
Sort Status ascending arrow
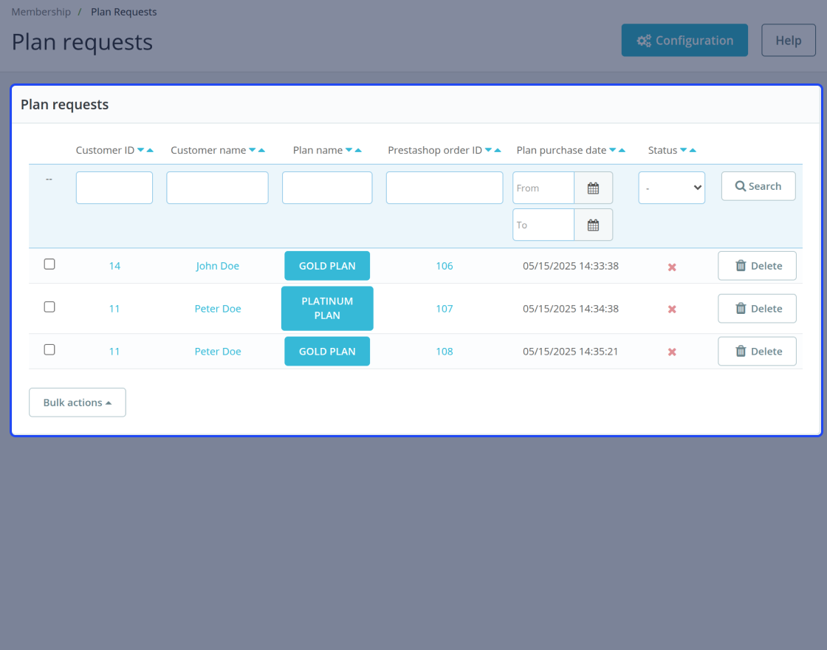point(693,151)
